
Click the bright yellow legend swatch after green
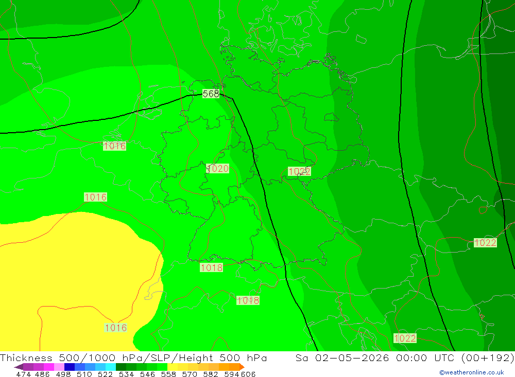click(x=173, y=367)
